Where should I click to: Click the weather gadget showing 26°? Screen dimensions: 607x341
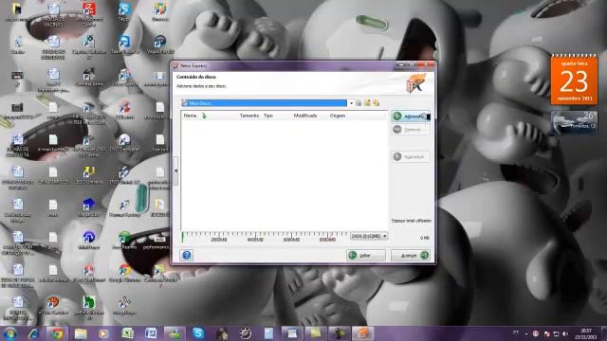click(x=575, y=122)
